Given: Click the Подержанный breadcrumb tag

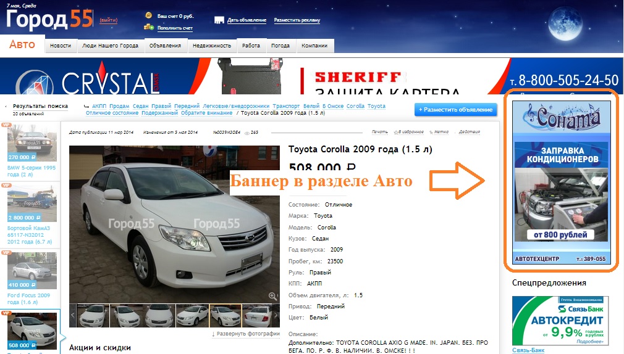Looking at the screenshot, I should (x=159, y=113).
